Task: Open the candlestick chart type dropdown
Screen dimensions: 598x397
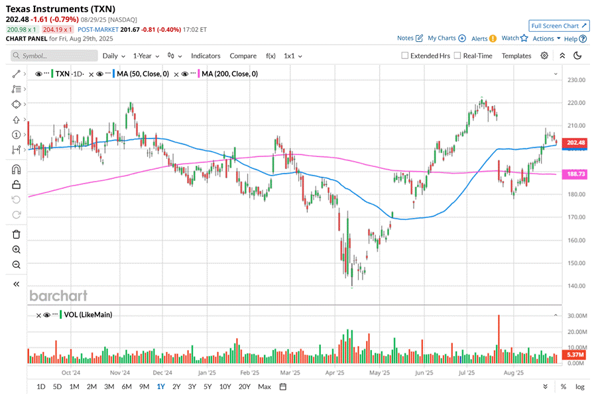Action: tap(174, 56)
